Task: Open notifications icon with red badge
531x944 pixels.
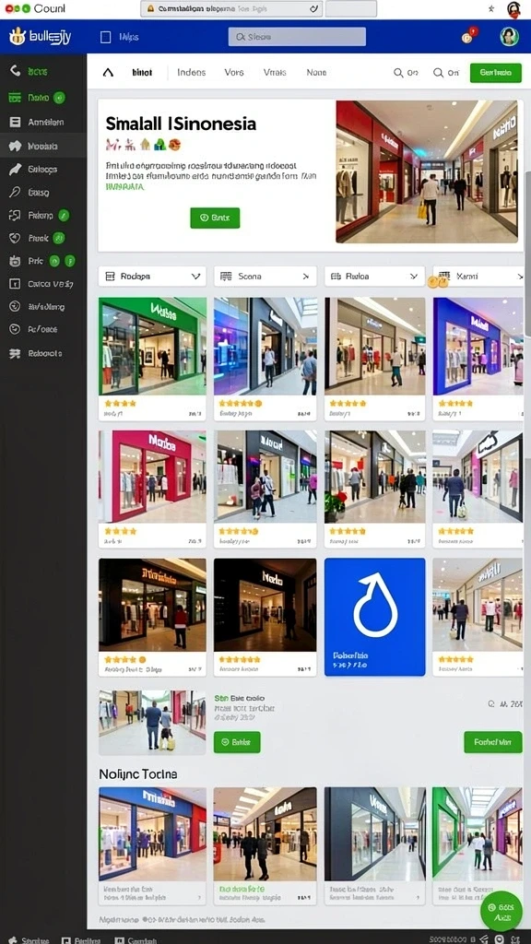Action: pyautogui.click(x=469, y=36)
